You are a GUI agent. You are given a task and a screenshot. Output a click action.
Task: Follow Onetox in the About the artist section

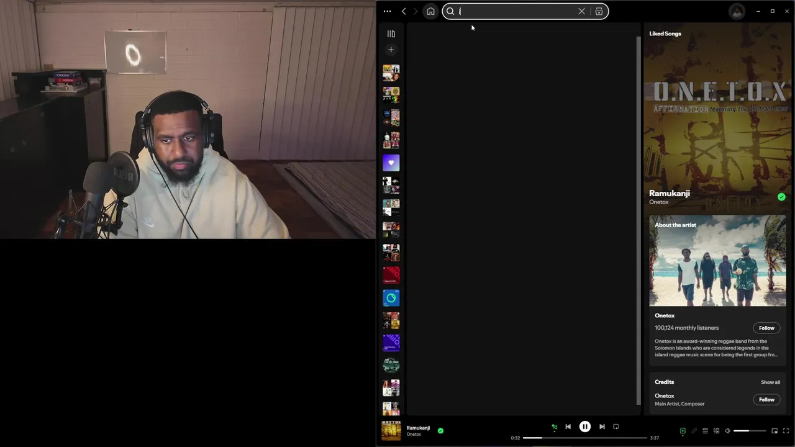pos(766,328)
